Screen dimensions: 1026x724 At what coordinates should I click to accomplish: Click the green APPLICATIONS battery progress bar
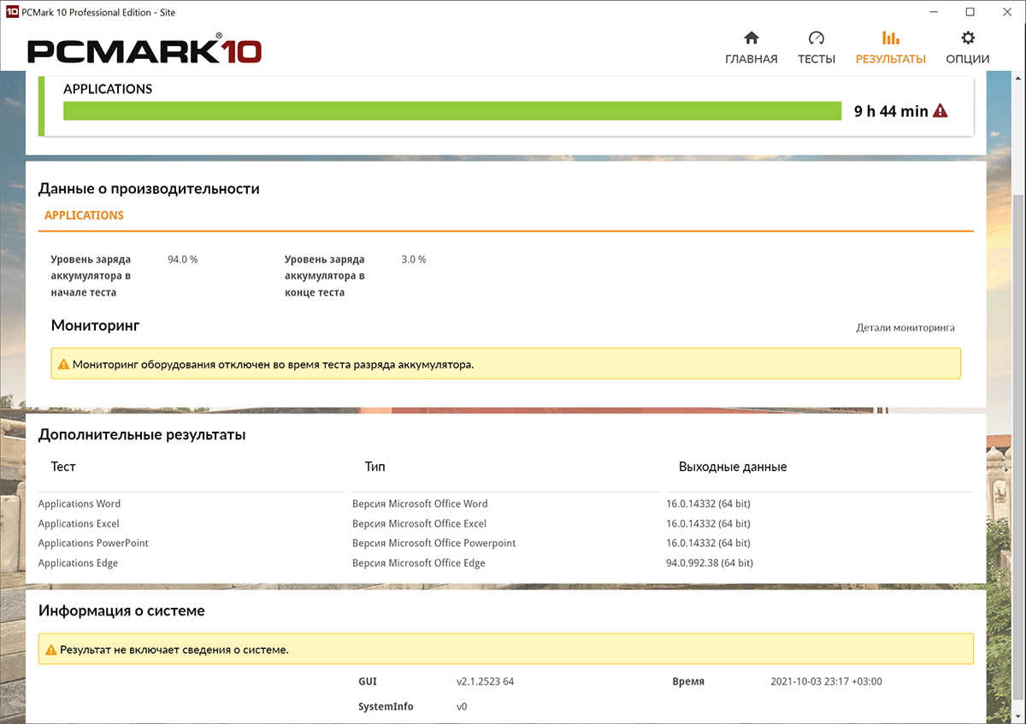(x=452, y=111)
